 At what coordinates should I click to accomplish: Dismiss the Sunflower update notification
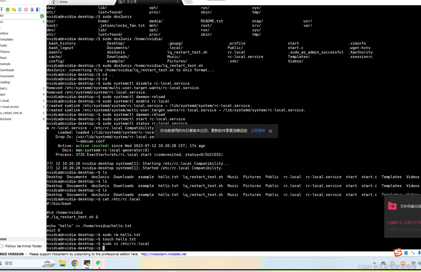click(270, 131)
